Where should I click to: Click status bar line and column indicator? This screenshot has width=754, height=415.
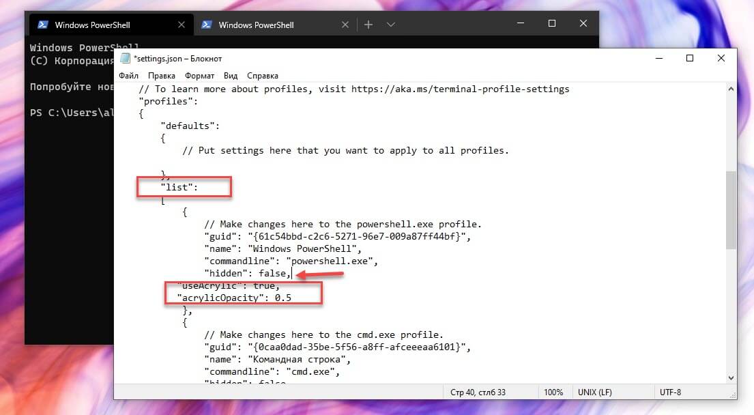478,392
